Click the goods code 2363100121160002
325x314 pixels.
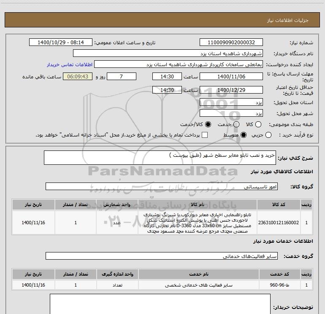click(279, 223)
